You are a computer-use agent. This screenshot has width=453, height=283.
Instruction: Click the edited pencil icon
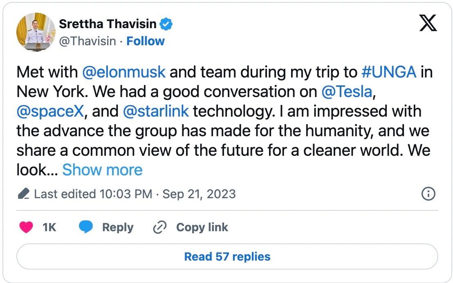(x=24, y=194)
